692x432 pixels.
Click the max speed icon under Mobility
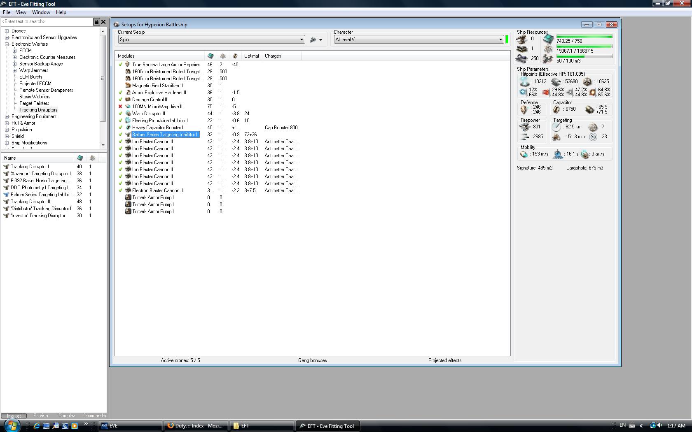[524, 154]
